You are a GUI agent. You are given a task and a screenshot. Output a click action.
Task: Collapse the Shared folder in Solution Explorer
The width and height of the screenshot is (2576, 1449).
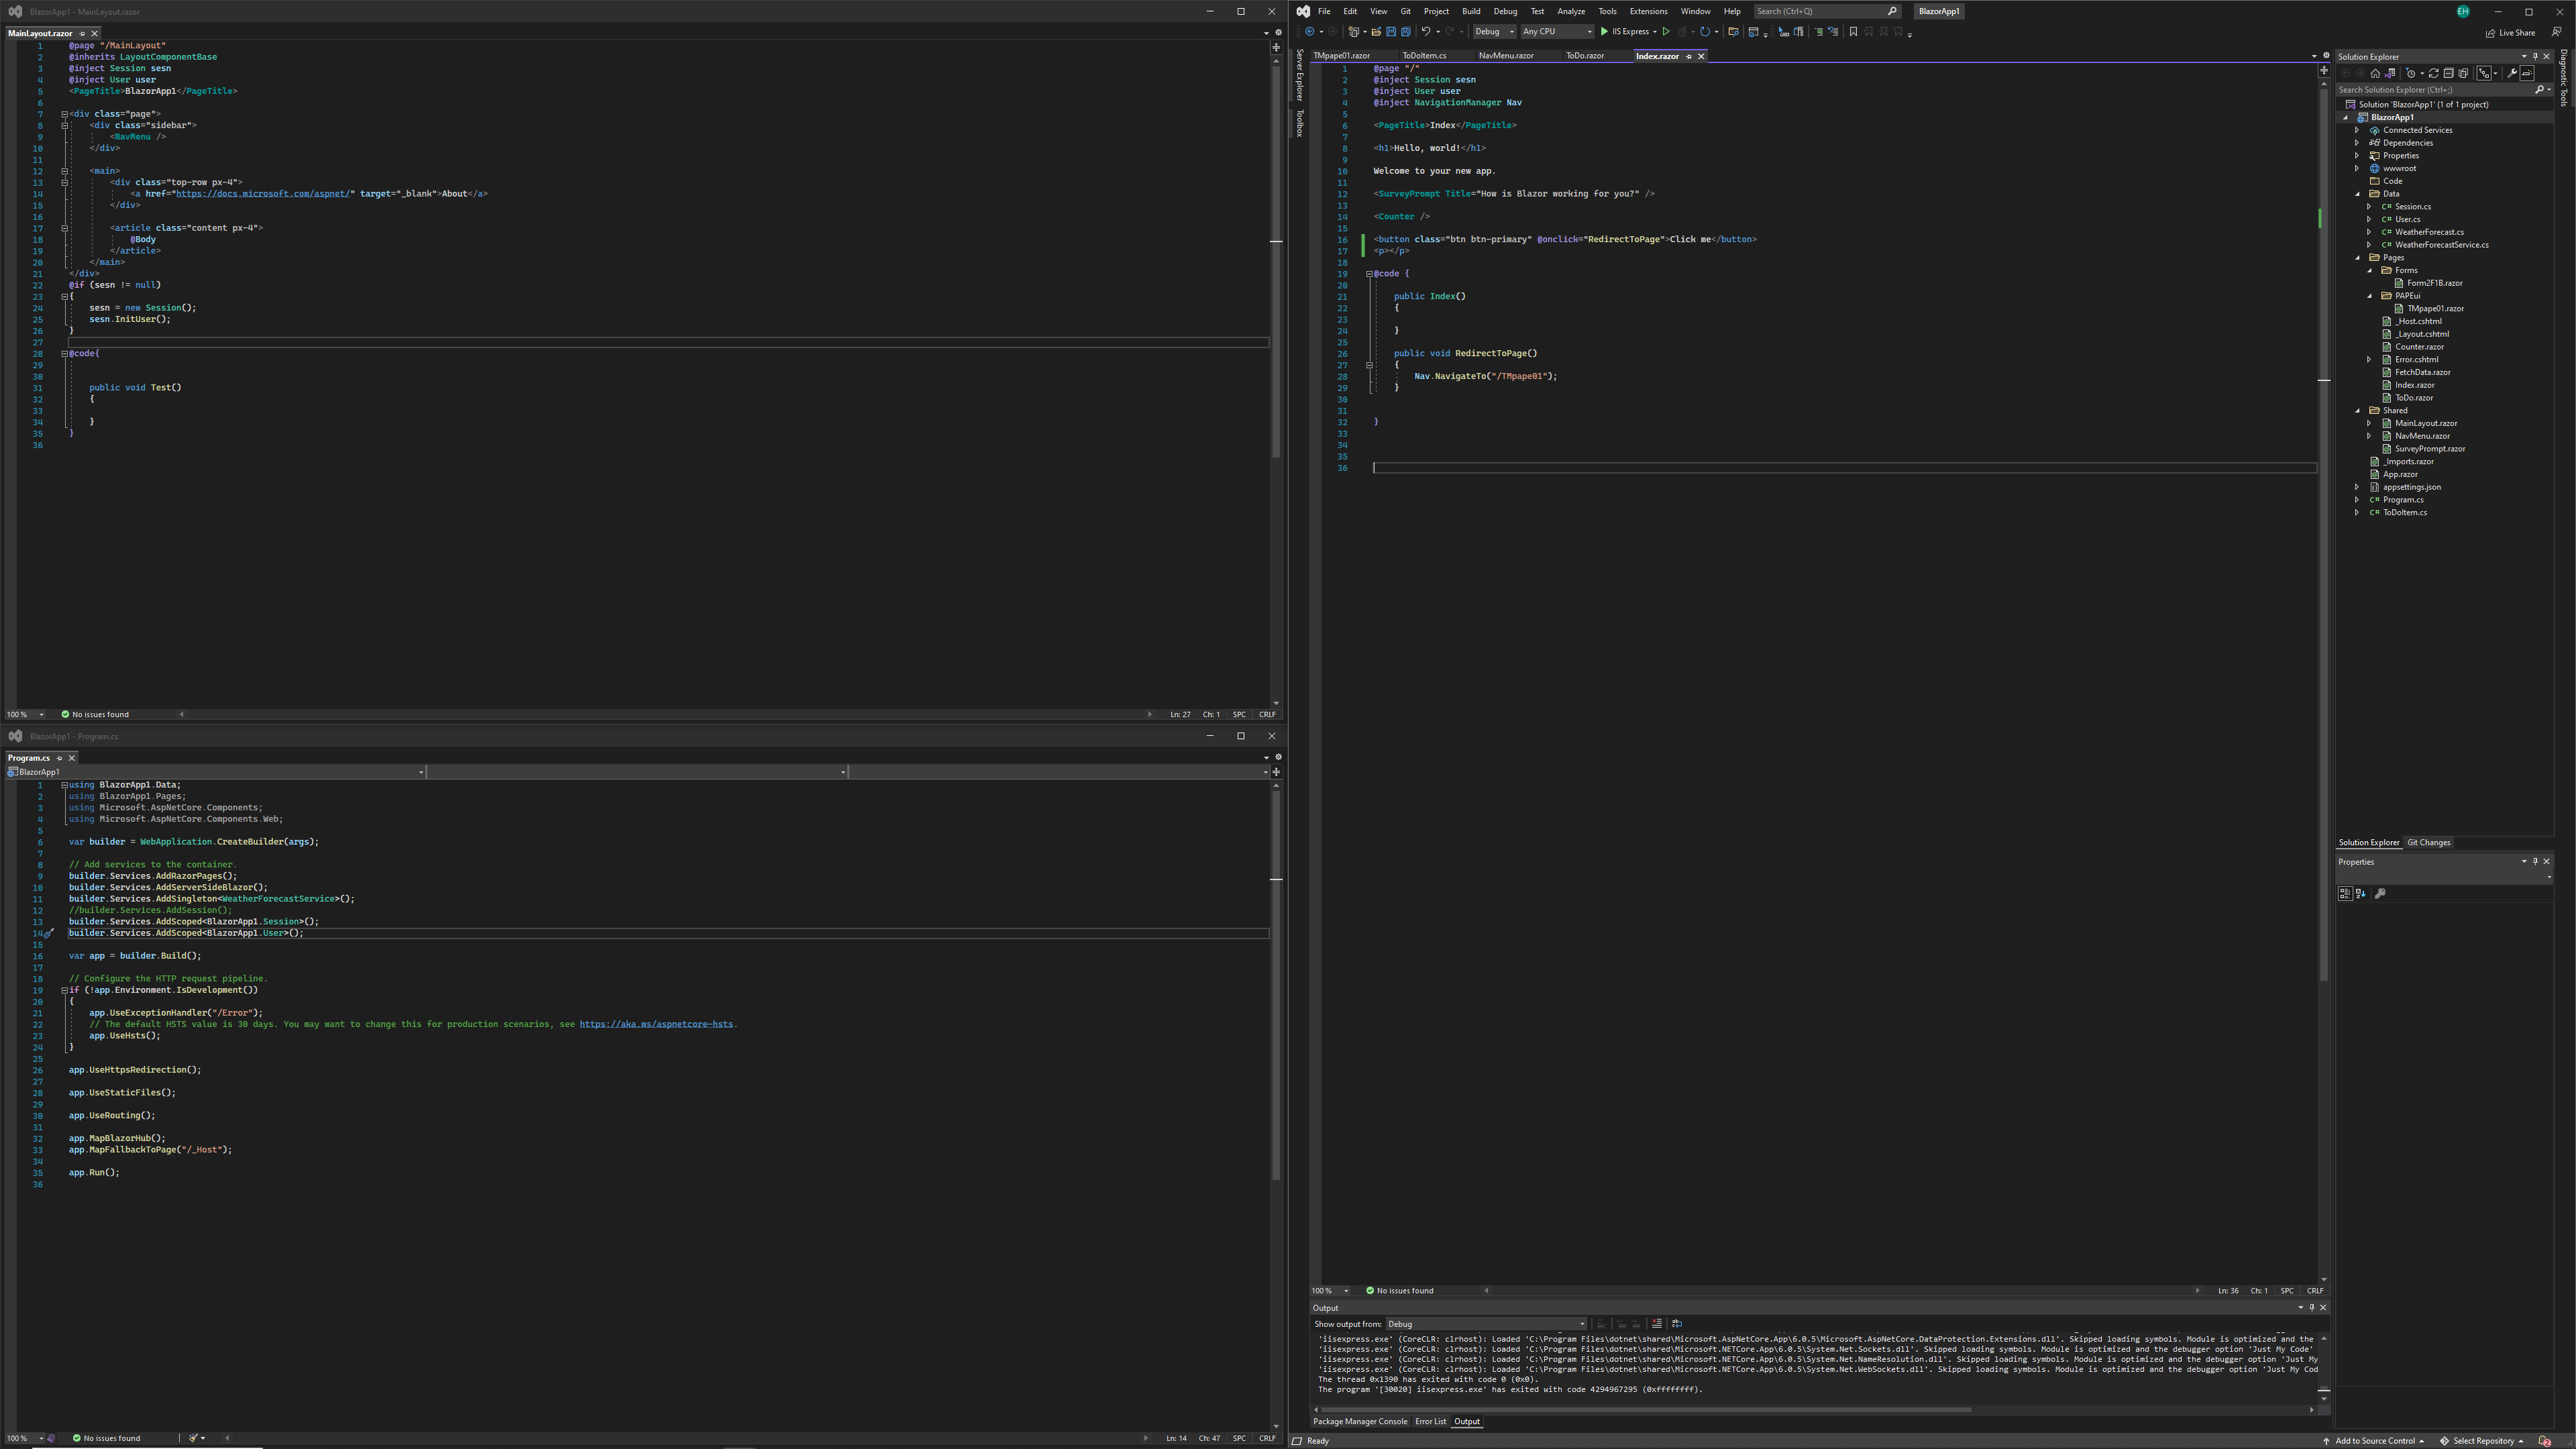2358,411
